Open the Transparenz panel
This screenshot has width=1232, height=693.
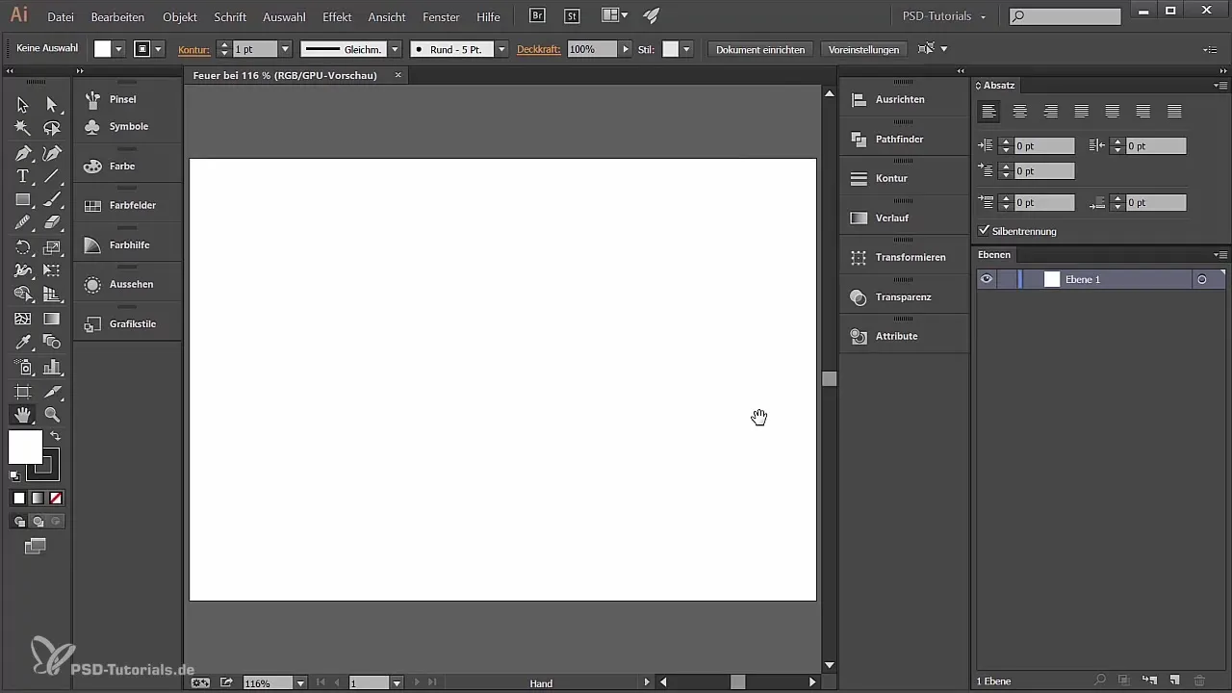(x=904, y=296)
